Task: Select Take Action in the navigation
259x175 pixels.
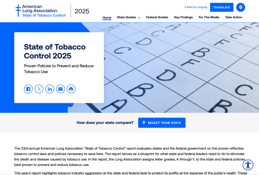Action: (x=233, y=17)
